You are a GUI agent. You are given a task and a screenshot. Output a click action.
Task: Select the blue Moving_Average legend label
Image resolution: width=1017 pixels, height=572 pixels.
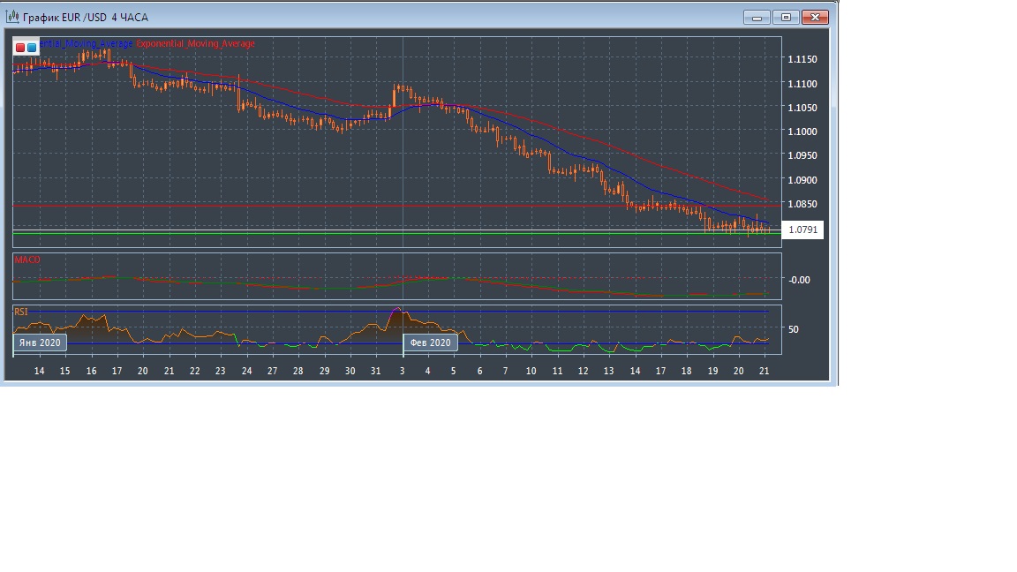(87, 44)
